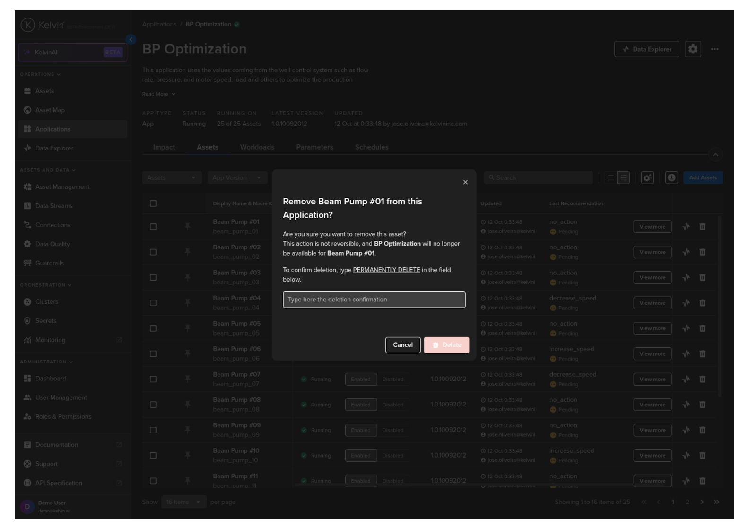The width and height of the screenshot is (749, 530).
Task: Click trash icon for Beam Pump #08
Action: click(702, 405)
